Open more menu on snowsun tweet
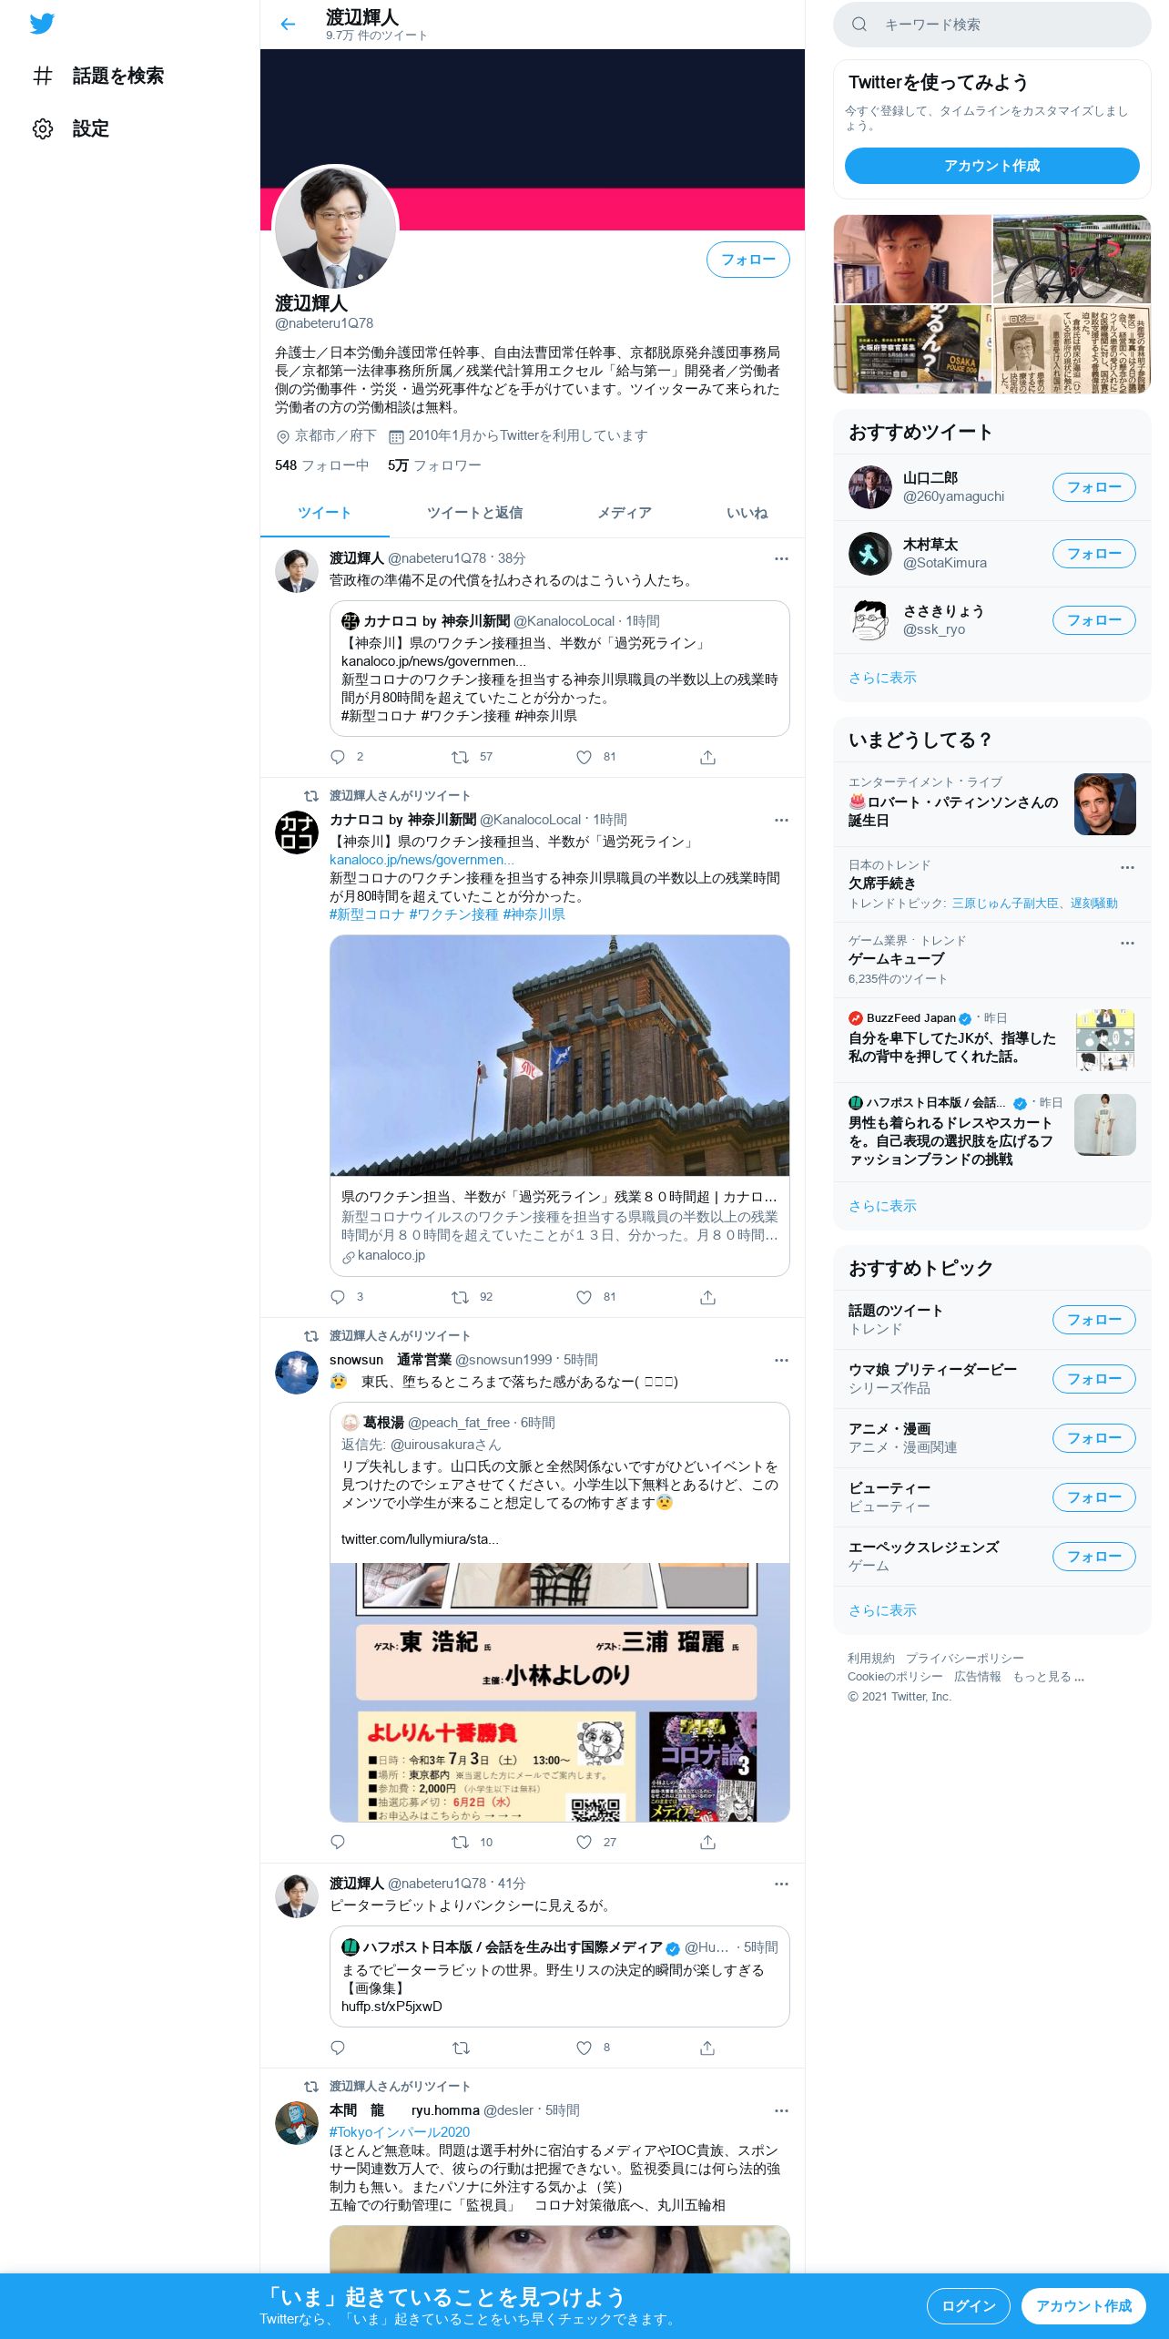1169x2339 pixels. (781, 1360)
